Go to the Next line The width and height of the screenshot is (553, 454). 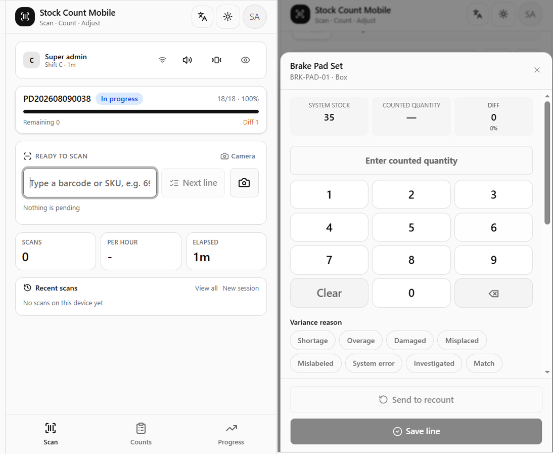193,183
